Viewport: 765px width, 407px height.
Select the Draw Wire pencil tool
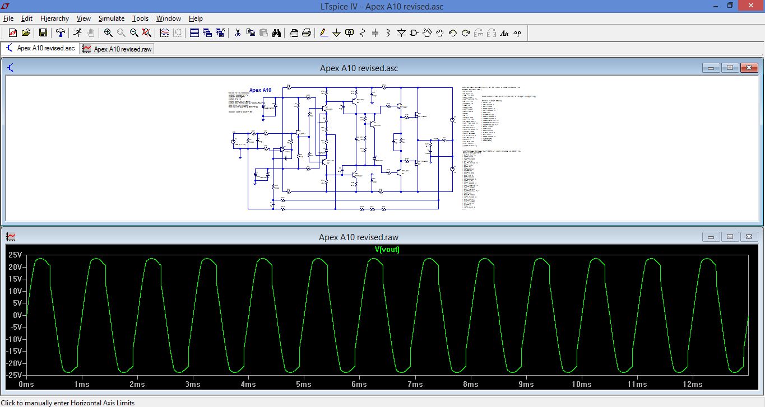pos(324,33)
